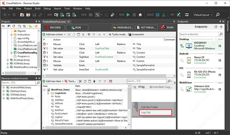230x135 pixels.
Task: Click the Search endpoints input field
Action: tap(199, 34)
